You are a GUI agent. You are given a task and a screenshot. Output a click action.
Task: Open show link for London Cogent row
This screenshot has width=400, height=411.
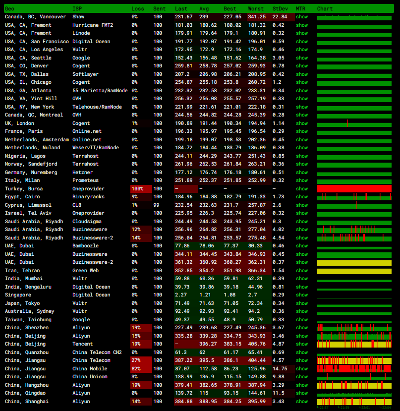[x=302, y=123]
